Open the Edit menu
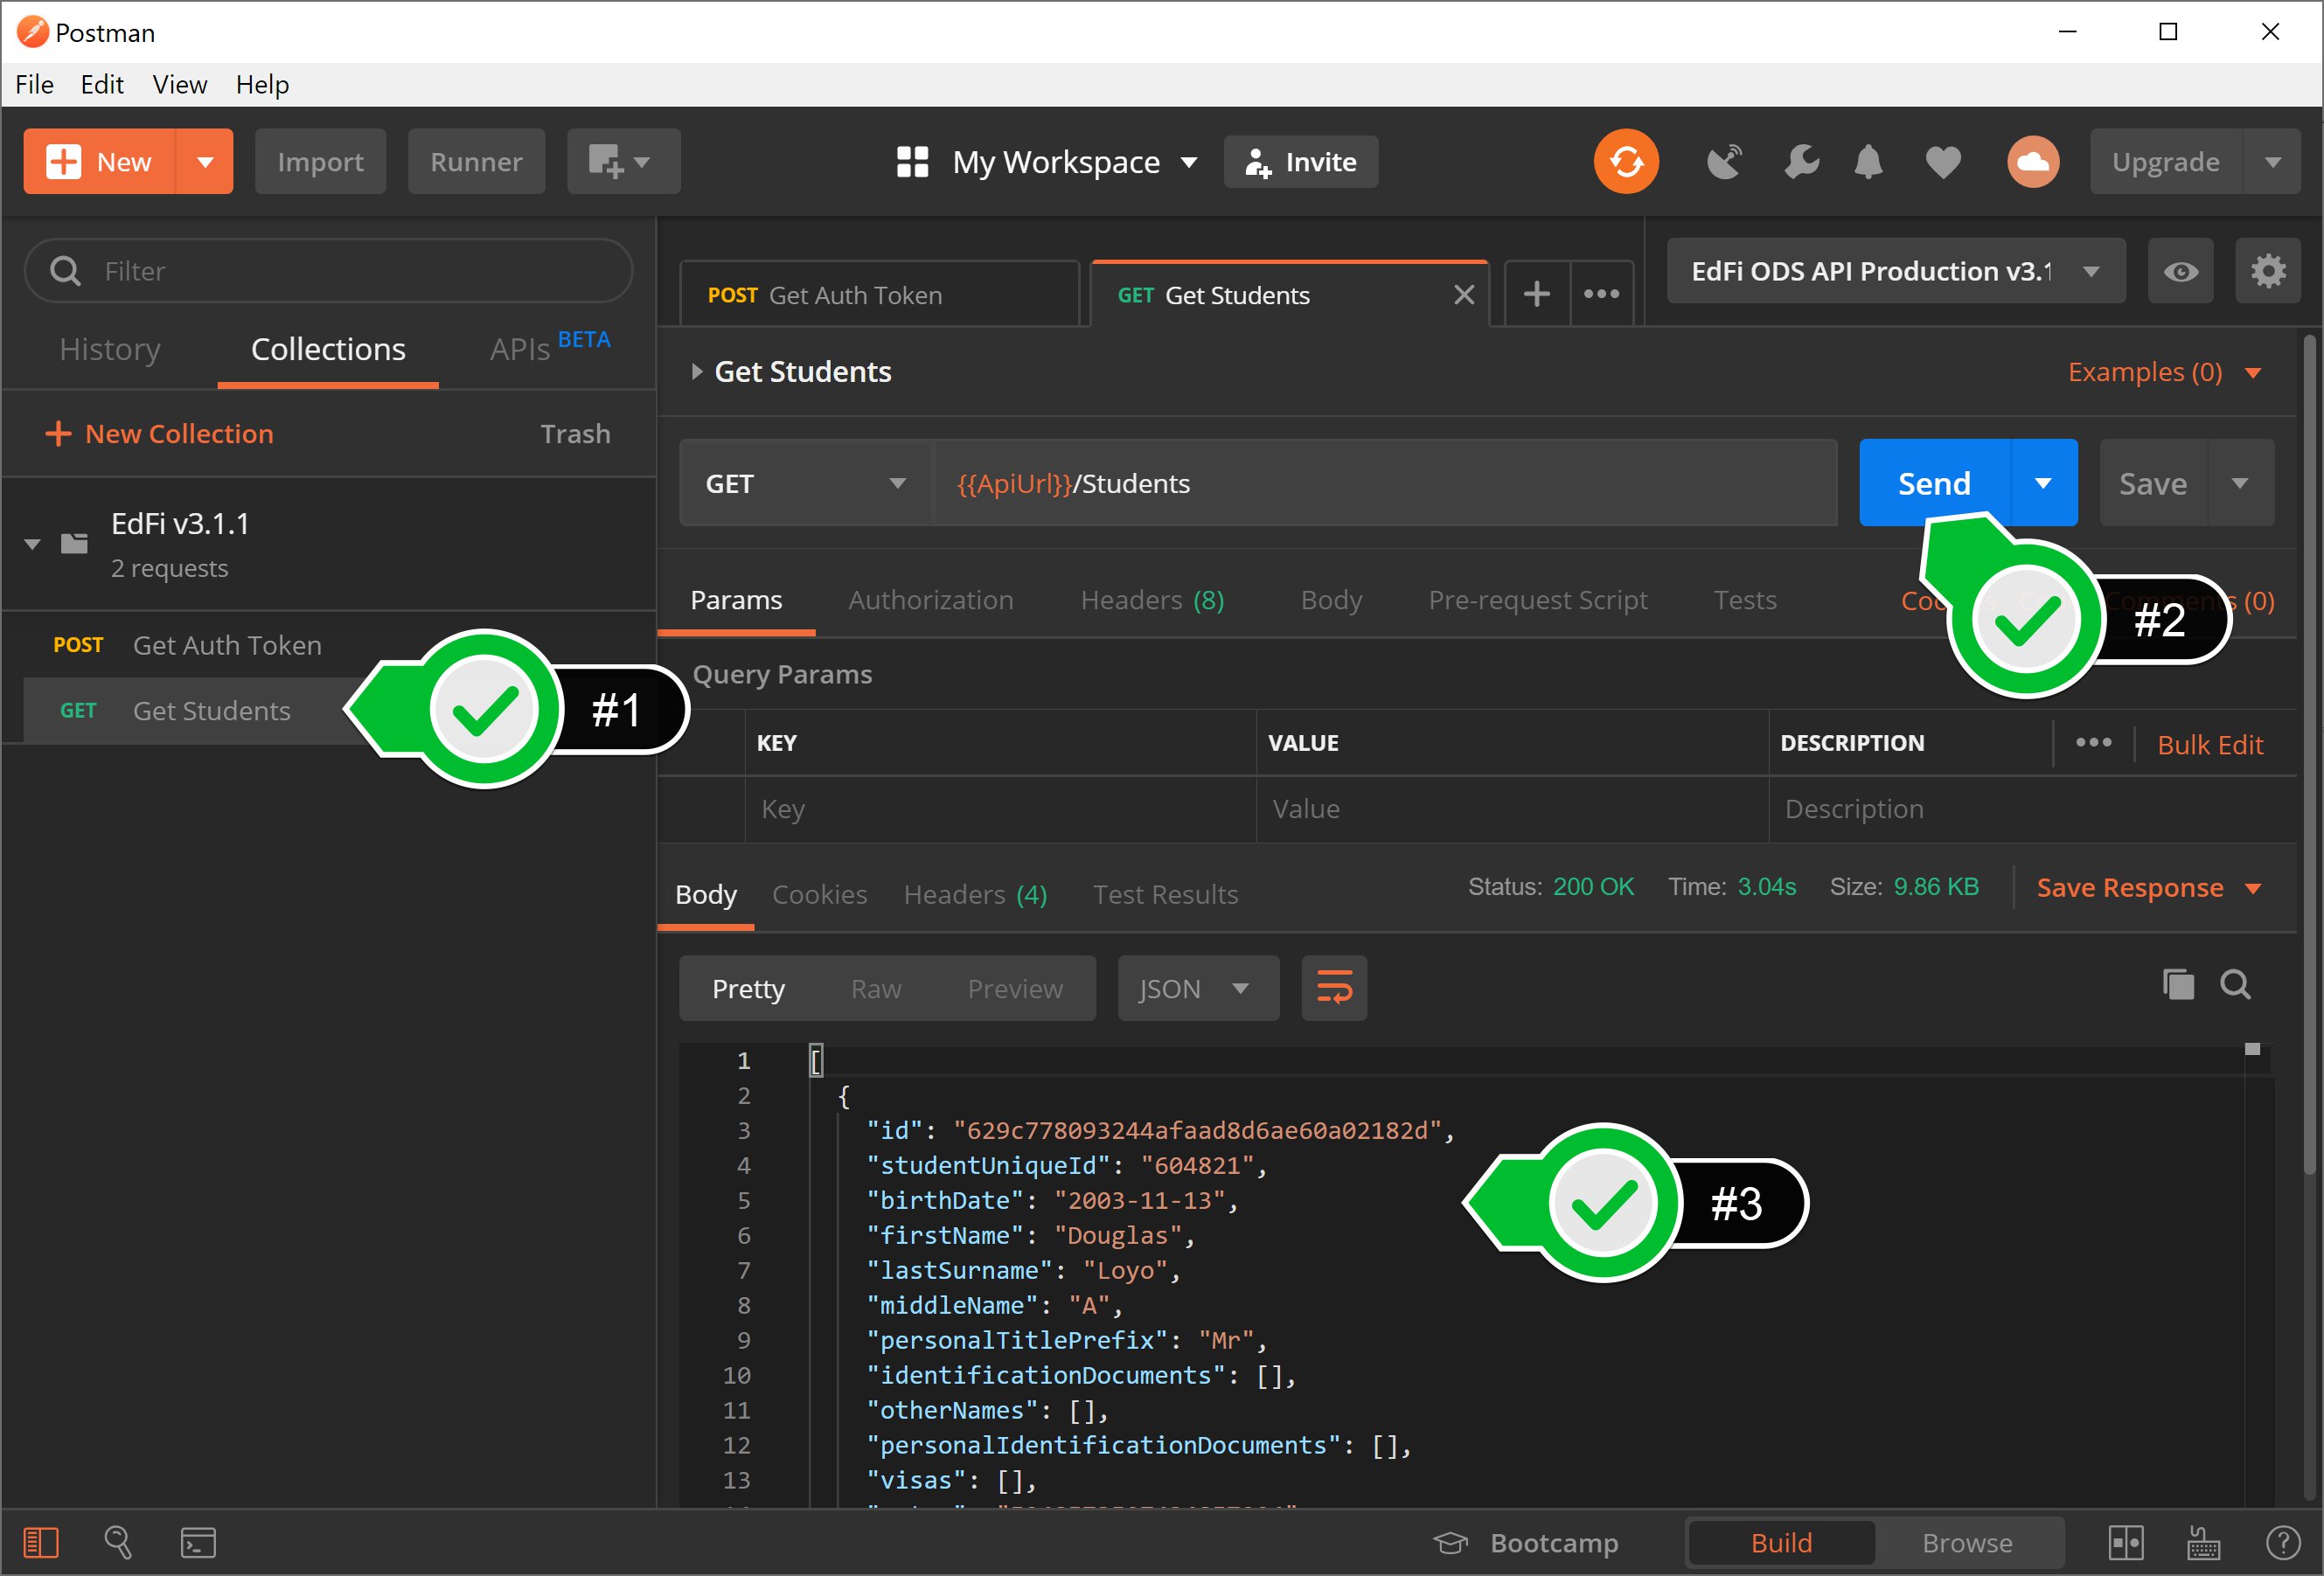Viewport: 2324px width, 1576px height. (x=102, y=84)
